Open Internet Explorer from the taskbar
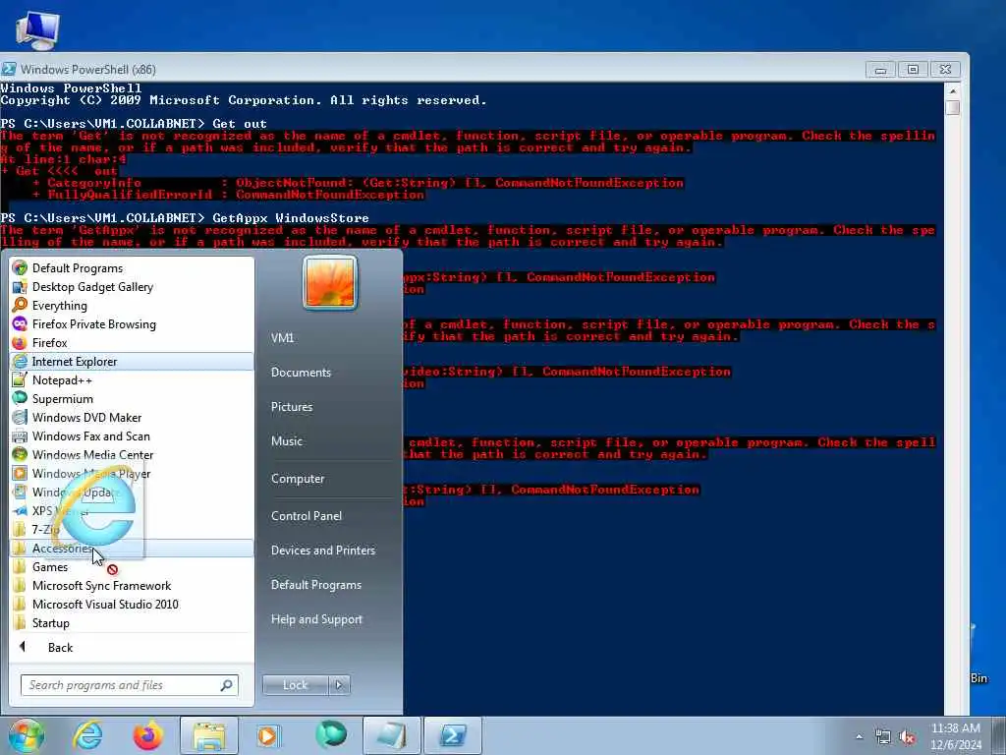Image resolution: width=1006 pixels, height=755 pixels. coord(87,735)
